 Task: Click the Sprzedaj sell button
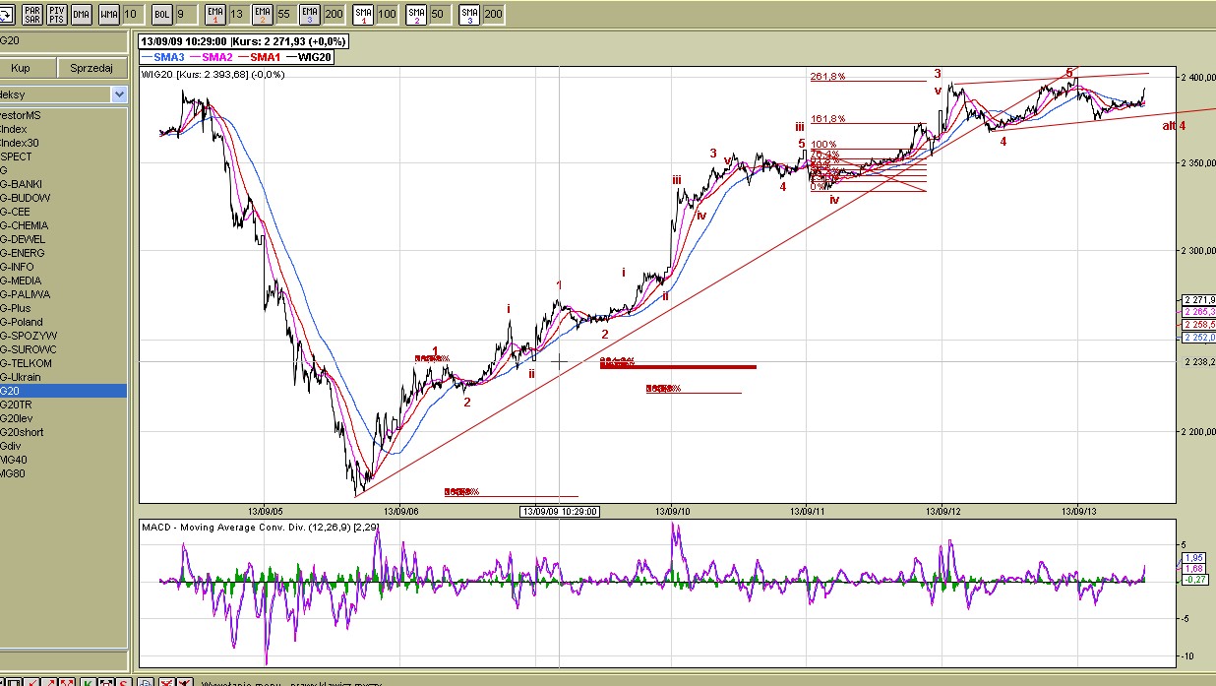91,68
